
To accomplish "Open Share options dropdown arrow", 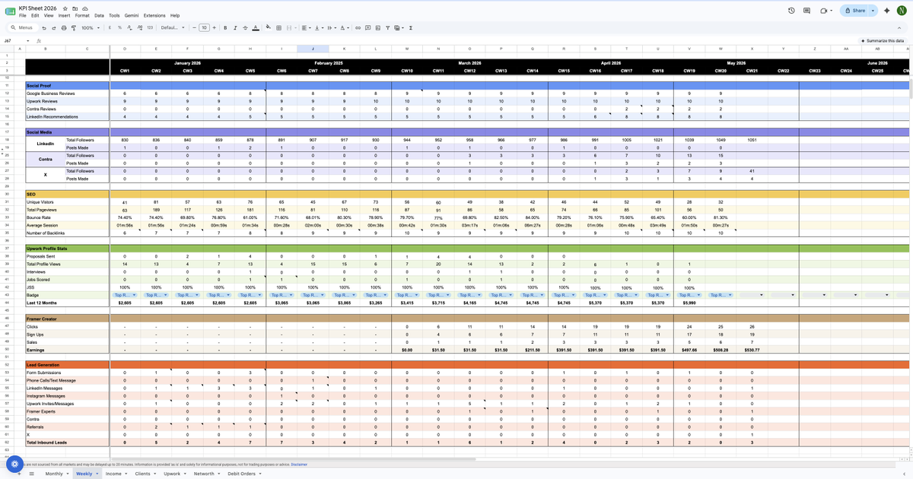I will (x=873, y=11).
